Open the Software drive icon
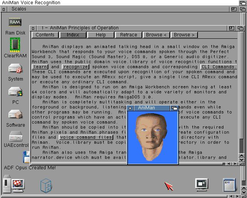 [x=15, y=114]
